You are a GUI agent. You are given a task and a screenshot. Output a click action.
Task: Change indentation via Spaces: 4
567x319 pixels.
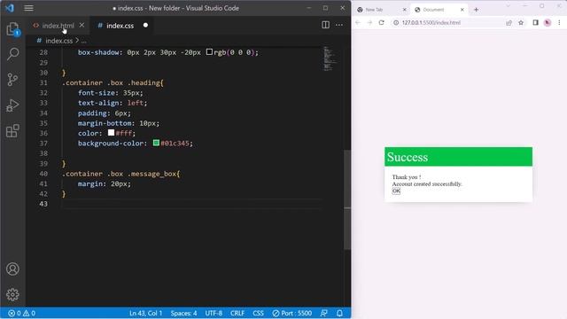click(x=183, y=313)
